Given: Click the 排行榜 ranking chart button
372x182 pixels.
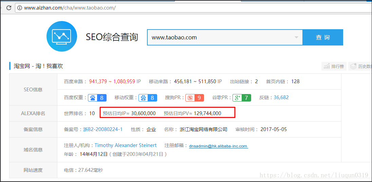Looking at the screenshot, I should click(334, 66).
